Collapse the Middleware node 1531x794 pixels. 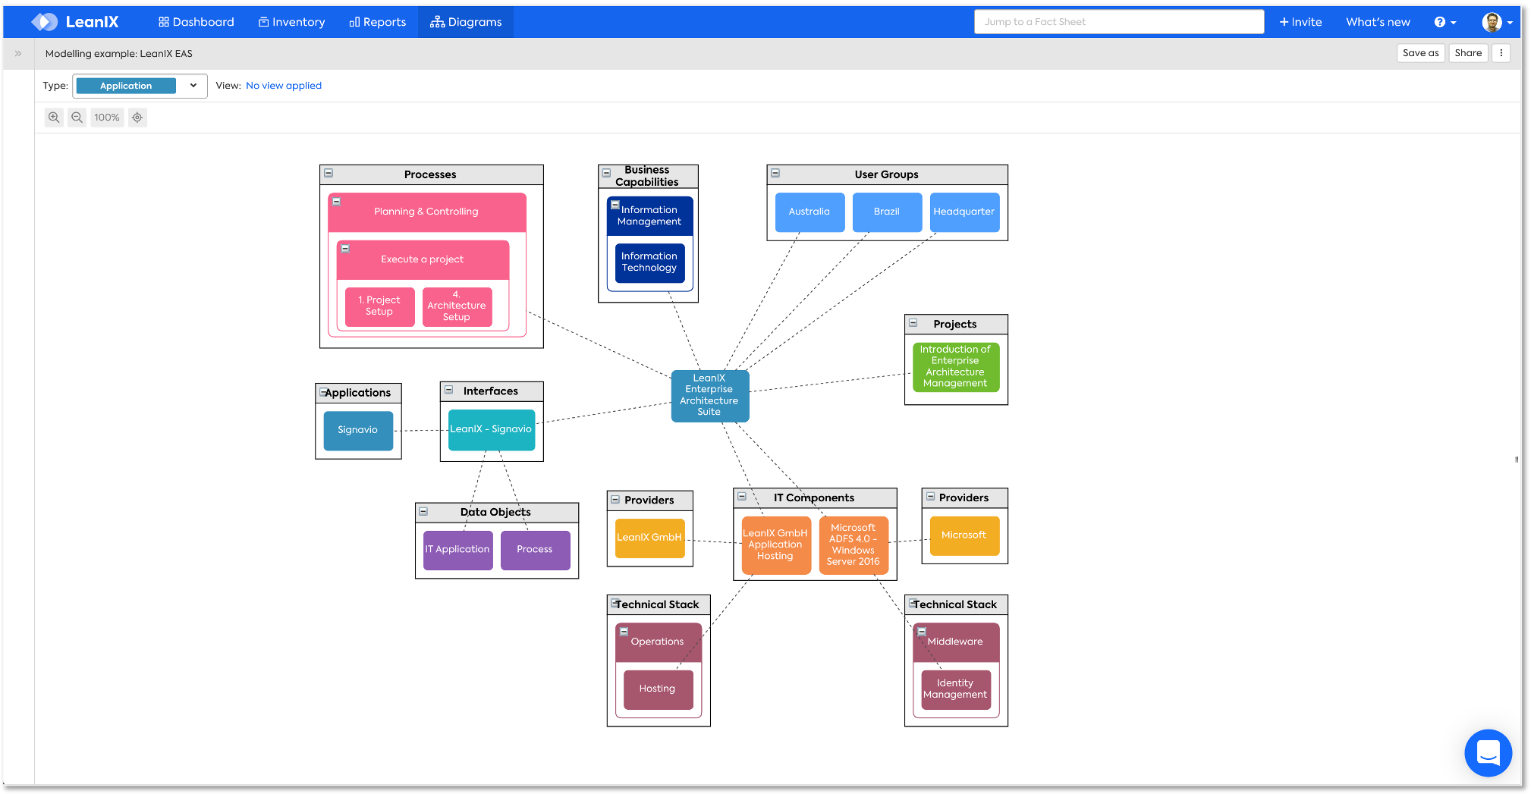coord(922,632)
